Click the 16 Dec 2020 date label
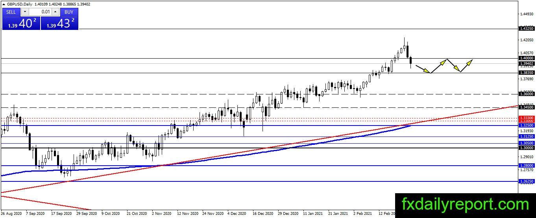The height and width of the screenshot is (218, 536). (263, 214)
